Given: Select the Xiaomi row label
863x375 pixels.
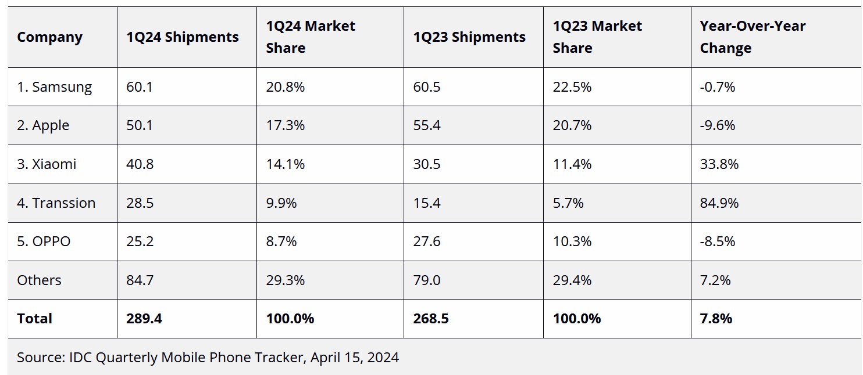Looking at the screenshot, I should tap(47, 164).
